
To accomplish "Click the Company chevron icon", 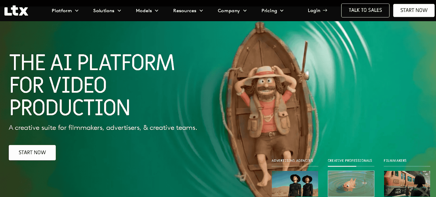I will coord(245,11).
